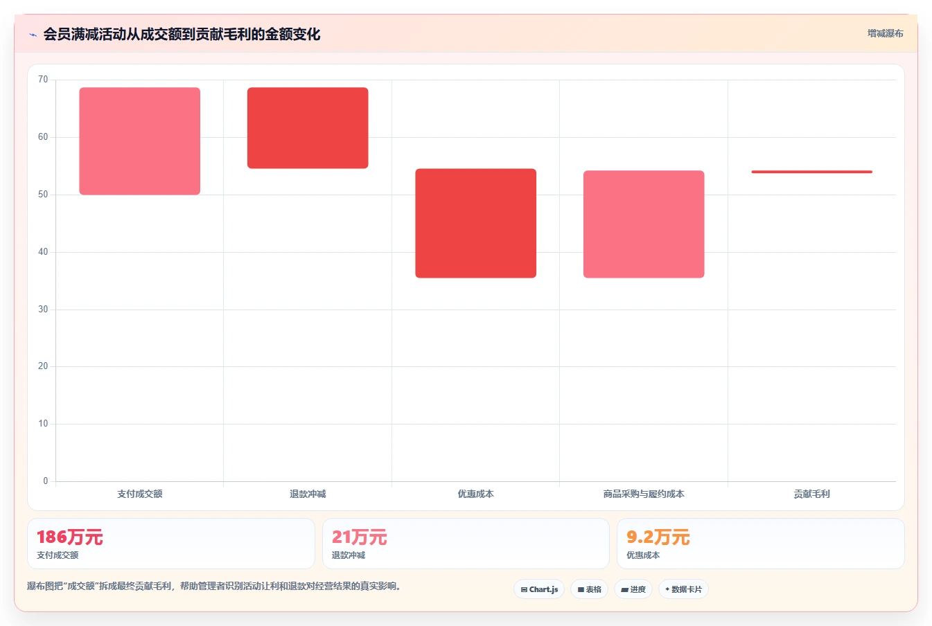Image resolution: width=932 pixels, height=626 pixels.
Task: Select the 商品采购与履约成本 pink bar
Action: tap(644, 224)
